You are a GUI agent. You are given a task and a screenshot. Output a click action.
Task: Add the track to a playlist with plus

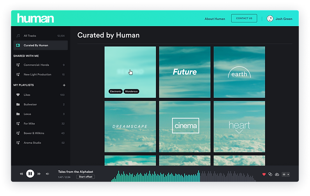coord(284,174)
